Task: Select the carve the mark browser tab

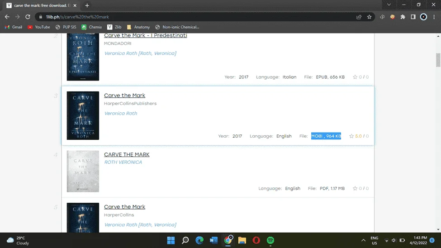Action: [42, 5]
